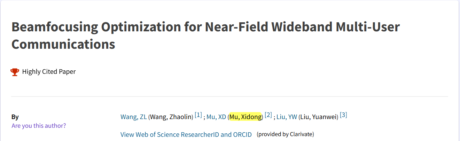Click the word 'Communications' in the title

point(63,45)
